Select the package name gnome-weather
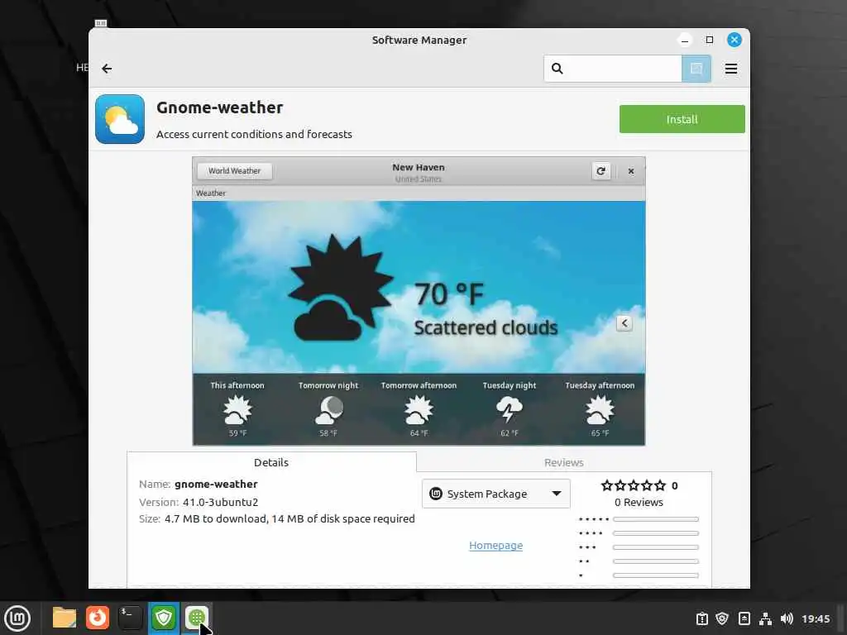The height and width of the screenshot is (635, 847). point(216,485)
